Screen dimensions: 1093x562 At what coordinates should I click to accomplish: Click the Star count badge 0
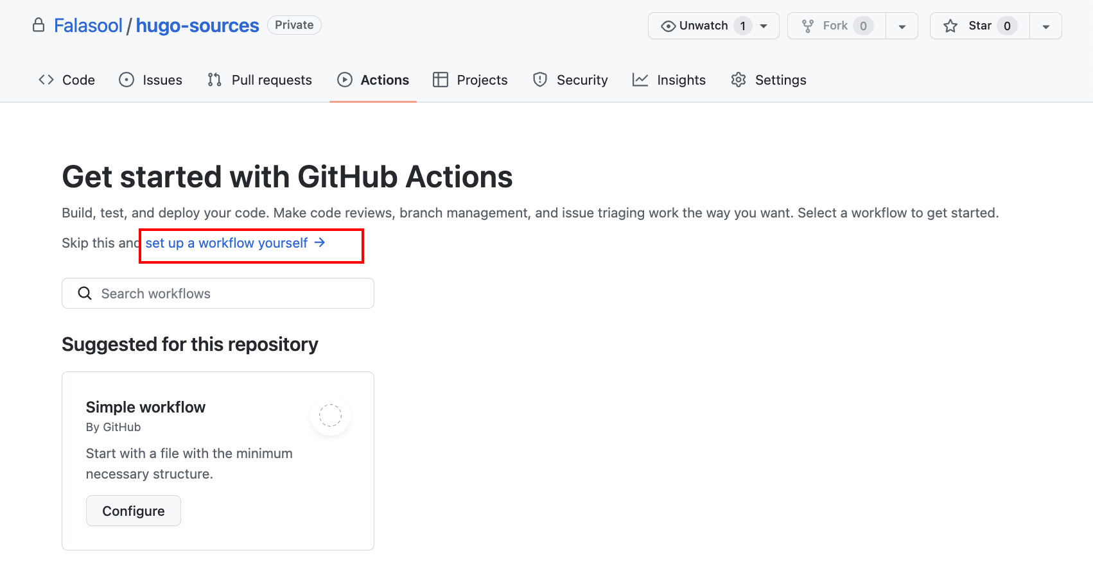coord(1008,26)
